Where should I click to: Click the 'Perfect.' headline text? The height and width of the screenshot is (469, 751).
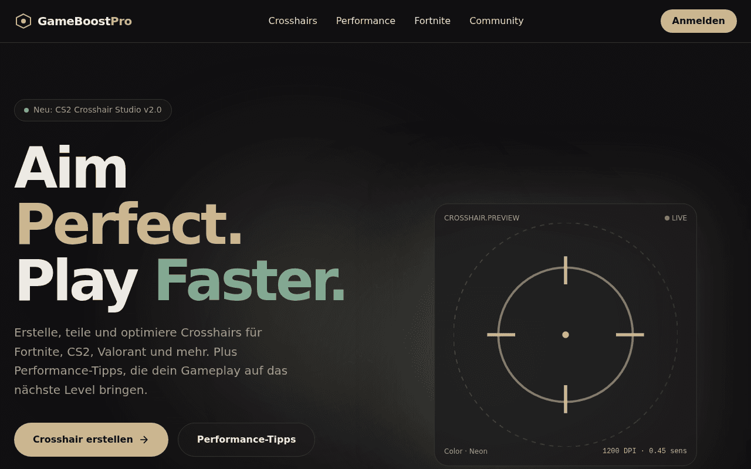(128, 225)
